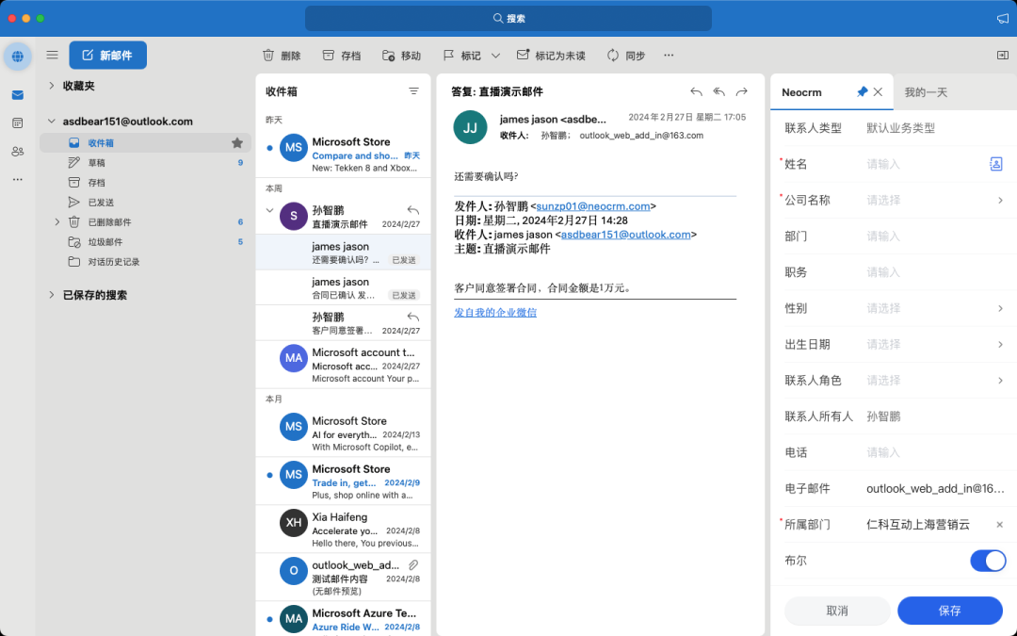Viewport: 1017px width, 636px height.
Task: Open the Calendar view icon
Action: pos(17,123)
